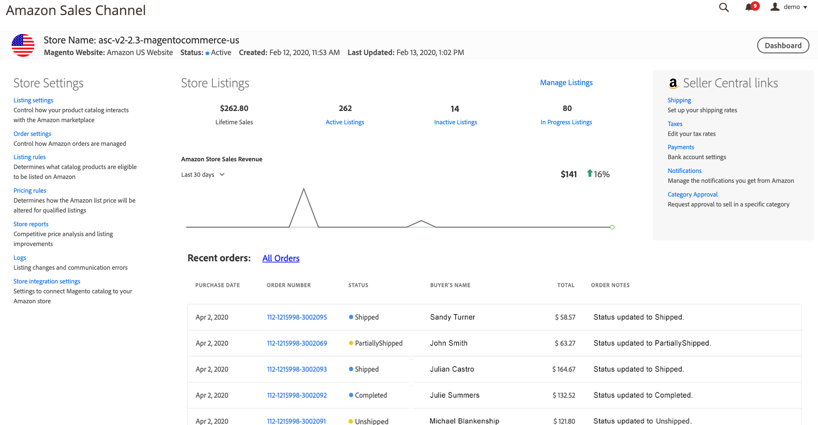Open Seller Central Notifications link
The height and width of the screenshot is (425, 818).
[x=685, y=171]
